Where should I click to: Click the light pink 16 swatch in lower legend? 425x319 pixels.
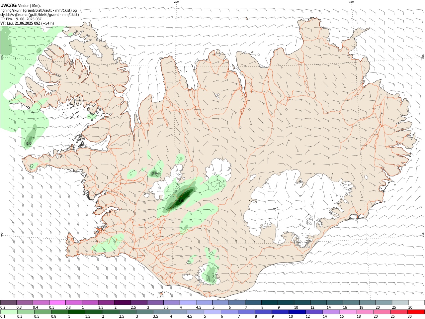point(348,312)
